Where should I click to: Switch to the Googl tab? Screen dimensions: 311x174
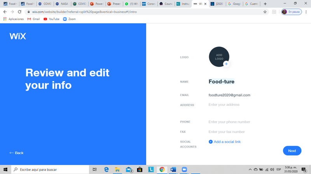tap(234, 4)
